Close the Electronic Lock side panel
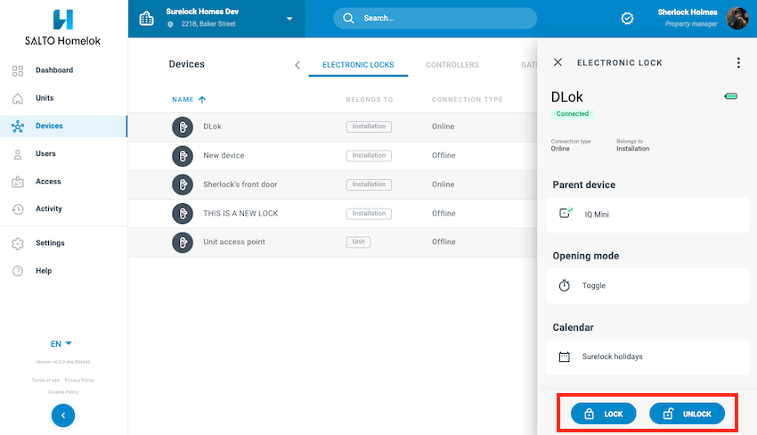This screenshot has width=757, height=435. pos(558,63)
